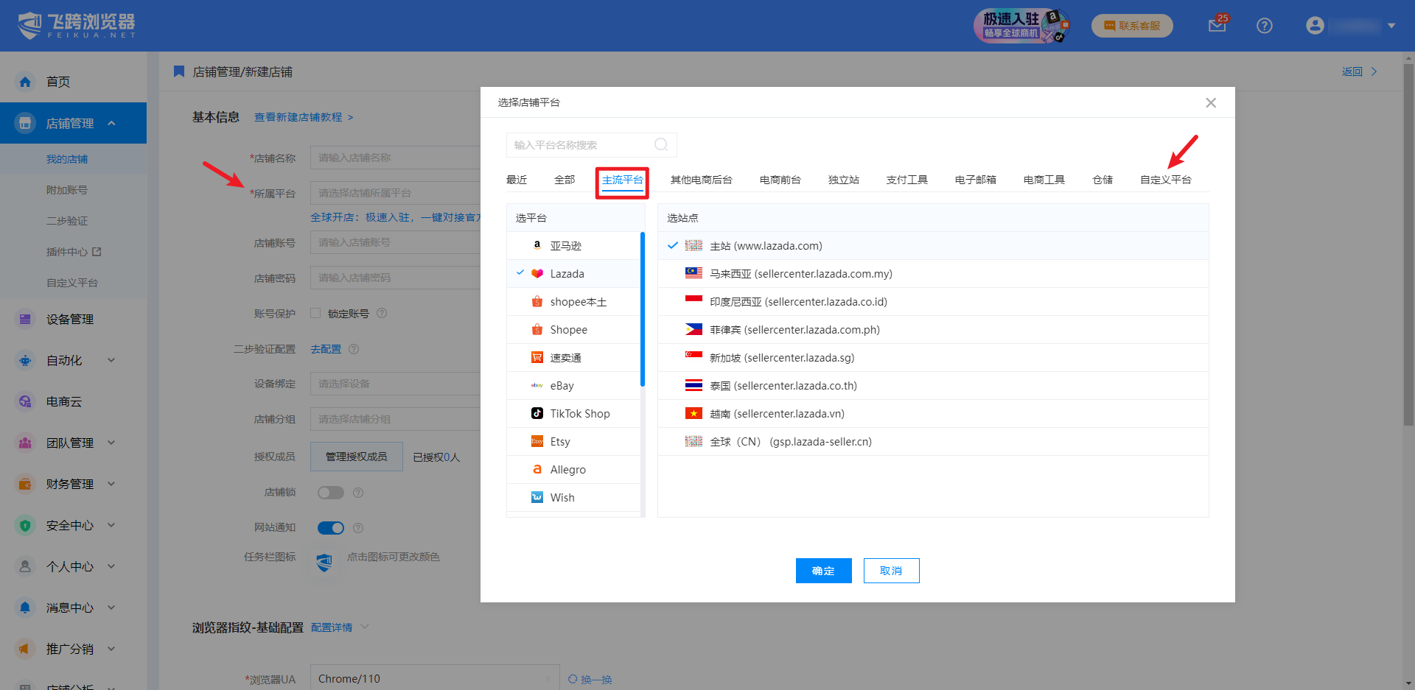This screenshot has width=1415, height=690.
Task: Switch to the 最近 tab
Action: tap(517, 180)
